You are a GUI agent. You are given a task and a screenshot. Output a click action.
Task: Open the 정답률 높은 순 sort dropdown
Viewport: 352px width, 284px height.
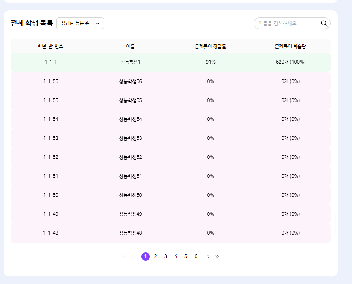[80, 23]
